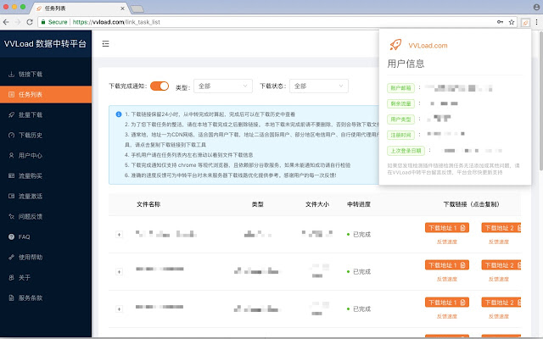This screenshot has height=339, width=543.
Task: Click the 注册时间 tag in popup
Action: point(400,135)
